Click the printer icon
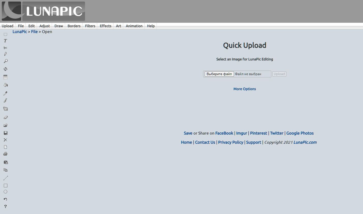 click(5, 154)
